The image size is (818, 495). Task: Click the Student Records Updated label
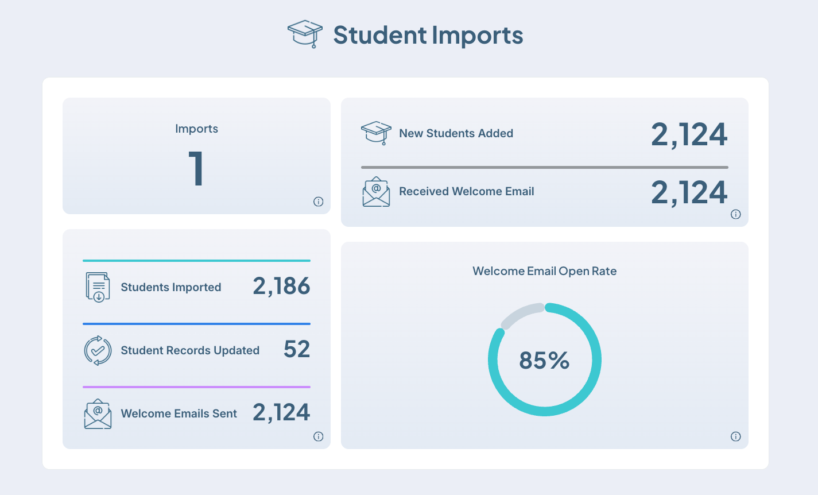(x=189, y=350)
